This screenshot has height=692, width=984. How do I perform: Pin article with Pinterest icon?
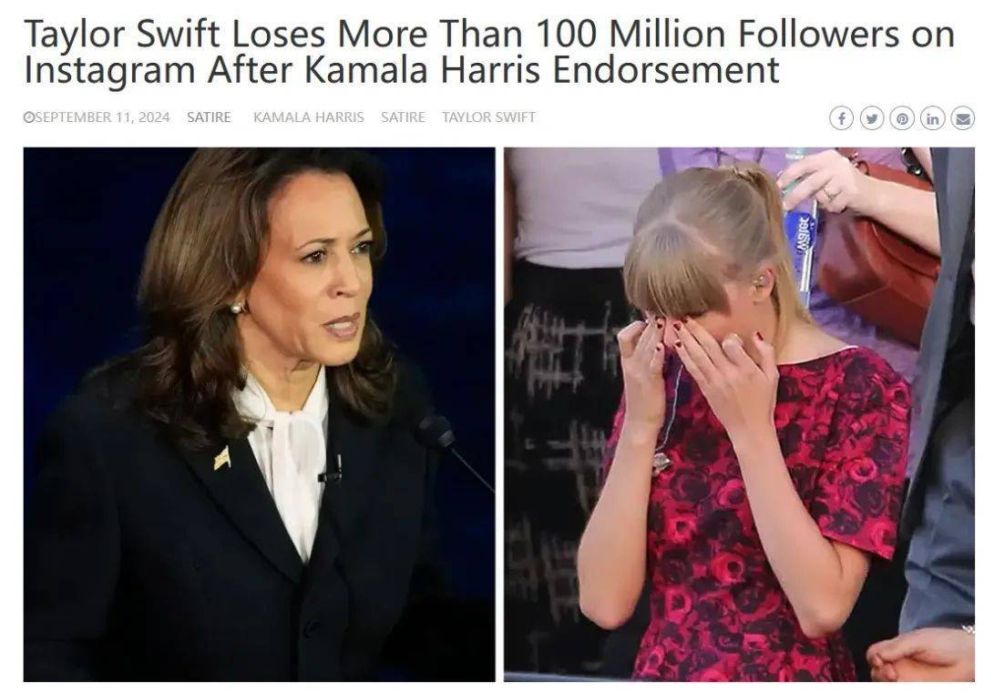click(x=902, y=118)
